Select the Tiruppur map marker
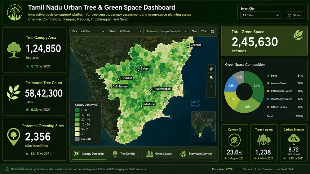310x174 pixels. (119, 80)
